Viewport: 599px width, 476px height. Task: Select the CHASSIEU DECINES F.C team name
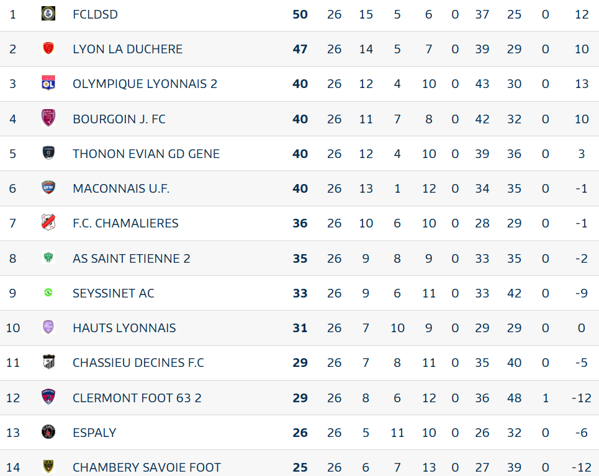click(138, 363)
